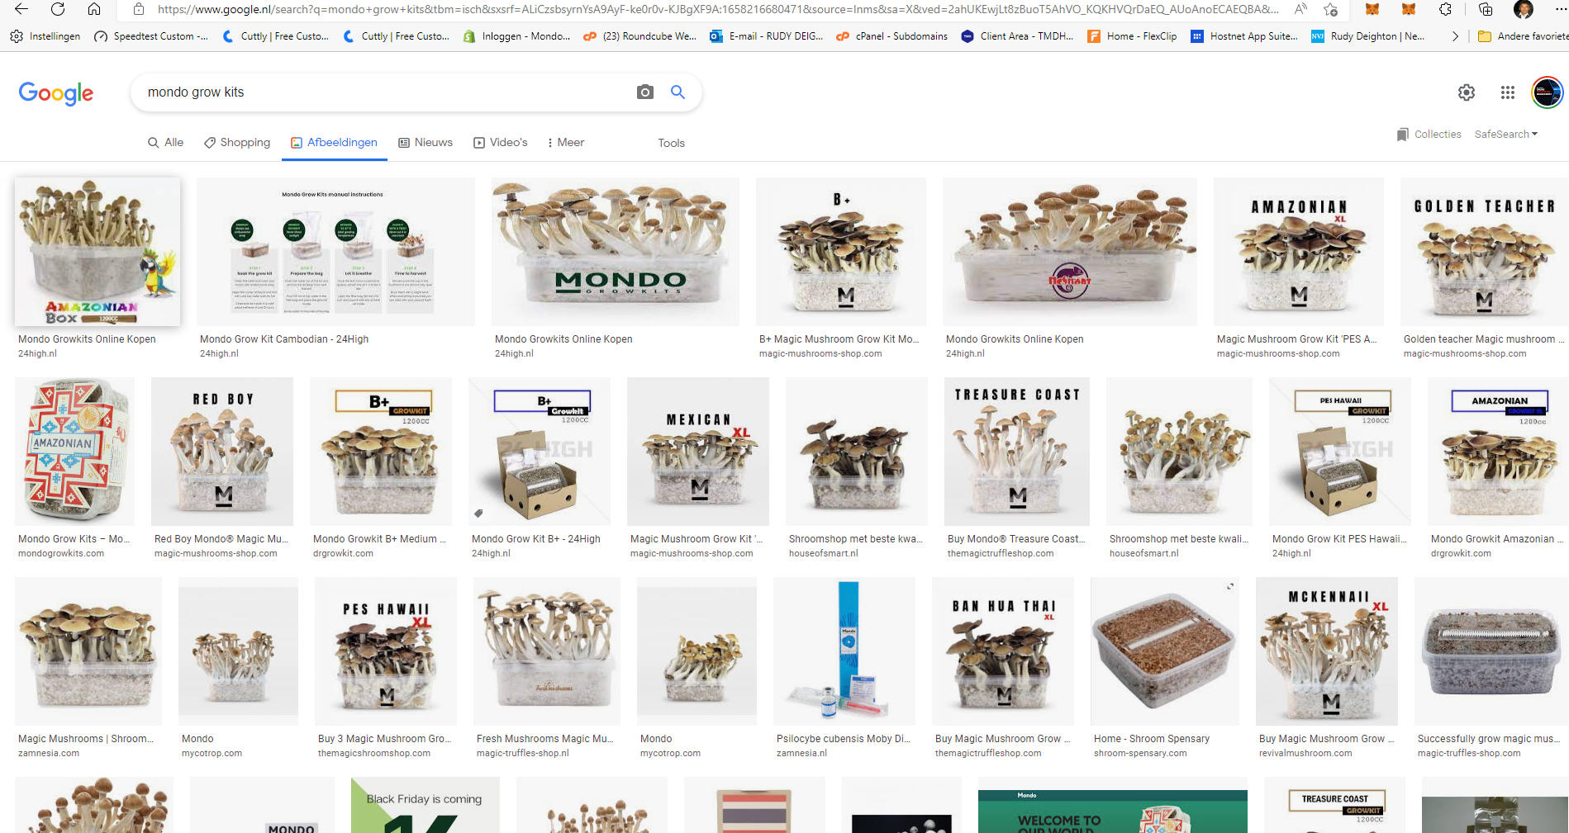Image resolution: width=1569 pixels, height=833 pixels.
Task: Open your Google profile avatar
Action: point(1546,92)
